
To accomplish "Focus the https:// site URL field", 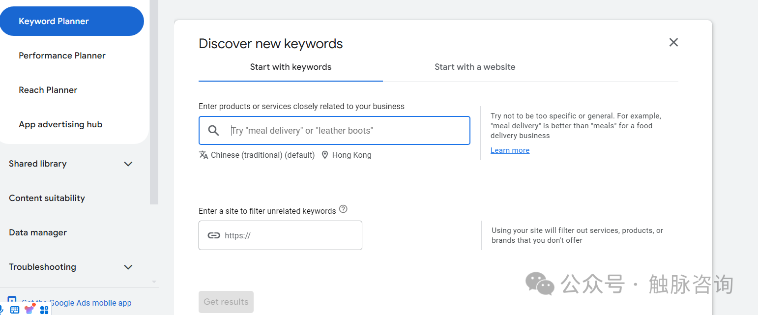I will pos(280,235).
